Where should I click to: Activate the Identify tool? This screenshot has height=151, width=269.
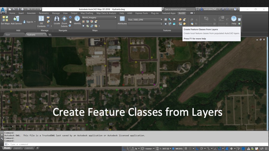[x=77, y=20]
